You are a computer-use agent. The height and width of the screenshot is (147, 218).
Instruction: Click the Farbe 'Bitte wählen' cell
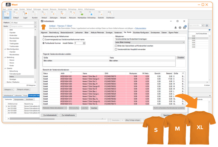(142, 61)
